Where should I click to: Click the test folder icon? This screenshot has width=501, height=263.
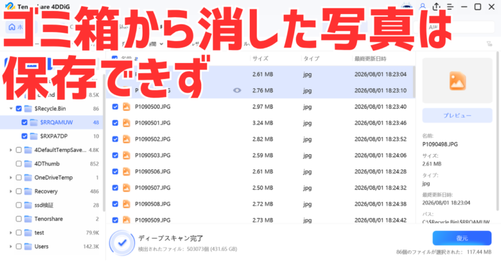coord(28,233)
